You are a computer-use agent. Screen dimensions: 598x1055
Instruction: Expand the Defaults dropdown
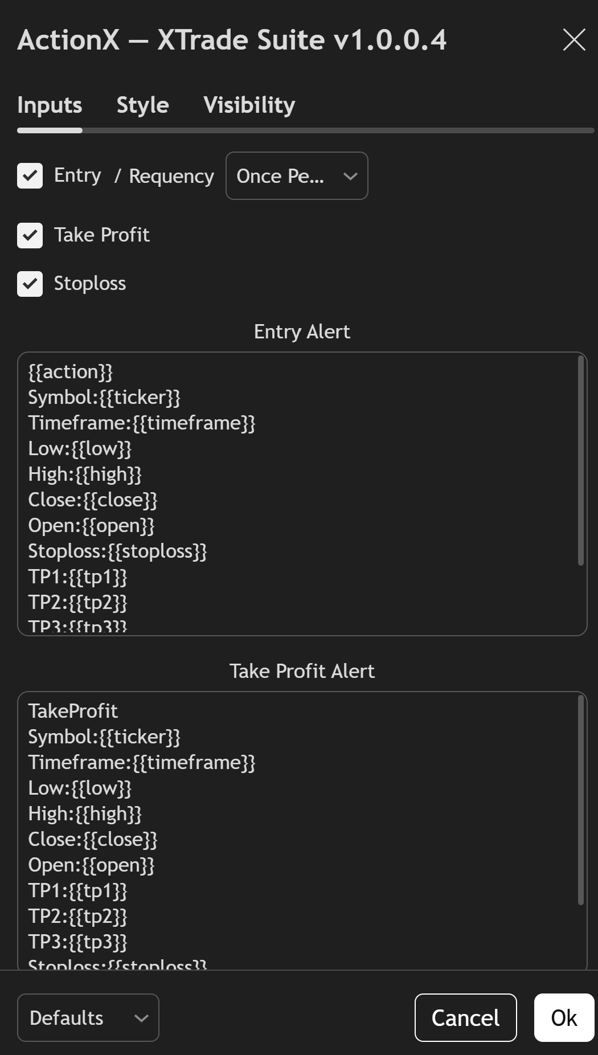(87, 1017)
